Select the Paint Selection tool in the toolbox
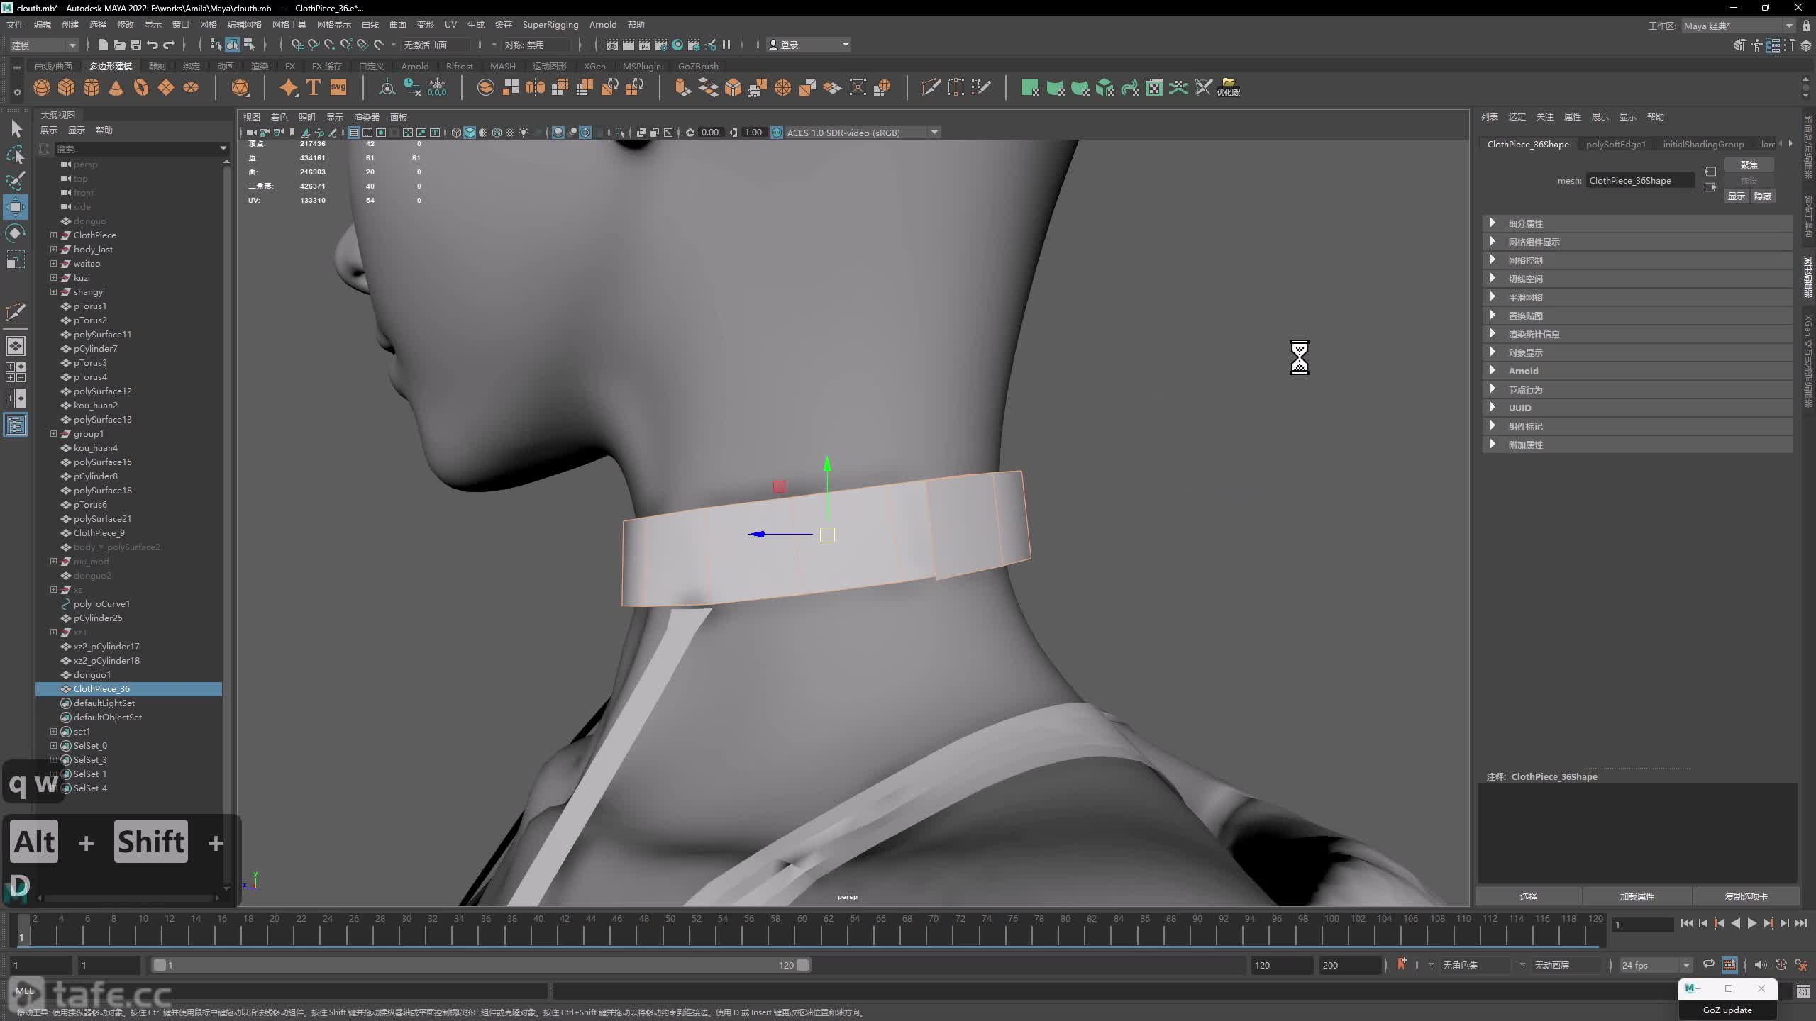The image size is (1816, 1021). (x=16, y=180)
